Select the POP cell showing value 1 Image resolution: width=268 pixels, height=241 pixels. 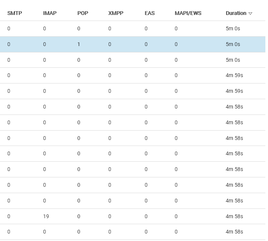[x=79, y=44]
